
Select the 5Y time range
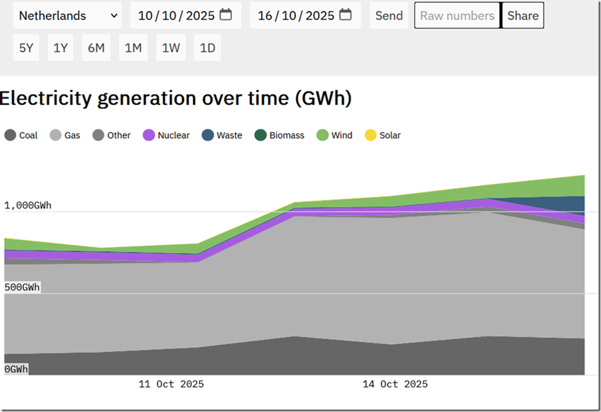[26, 48]
